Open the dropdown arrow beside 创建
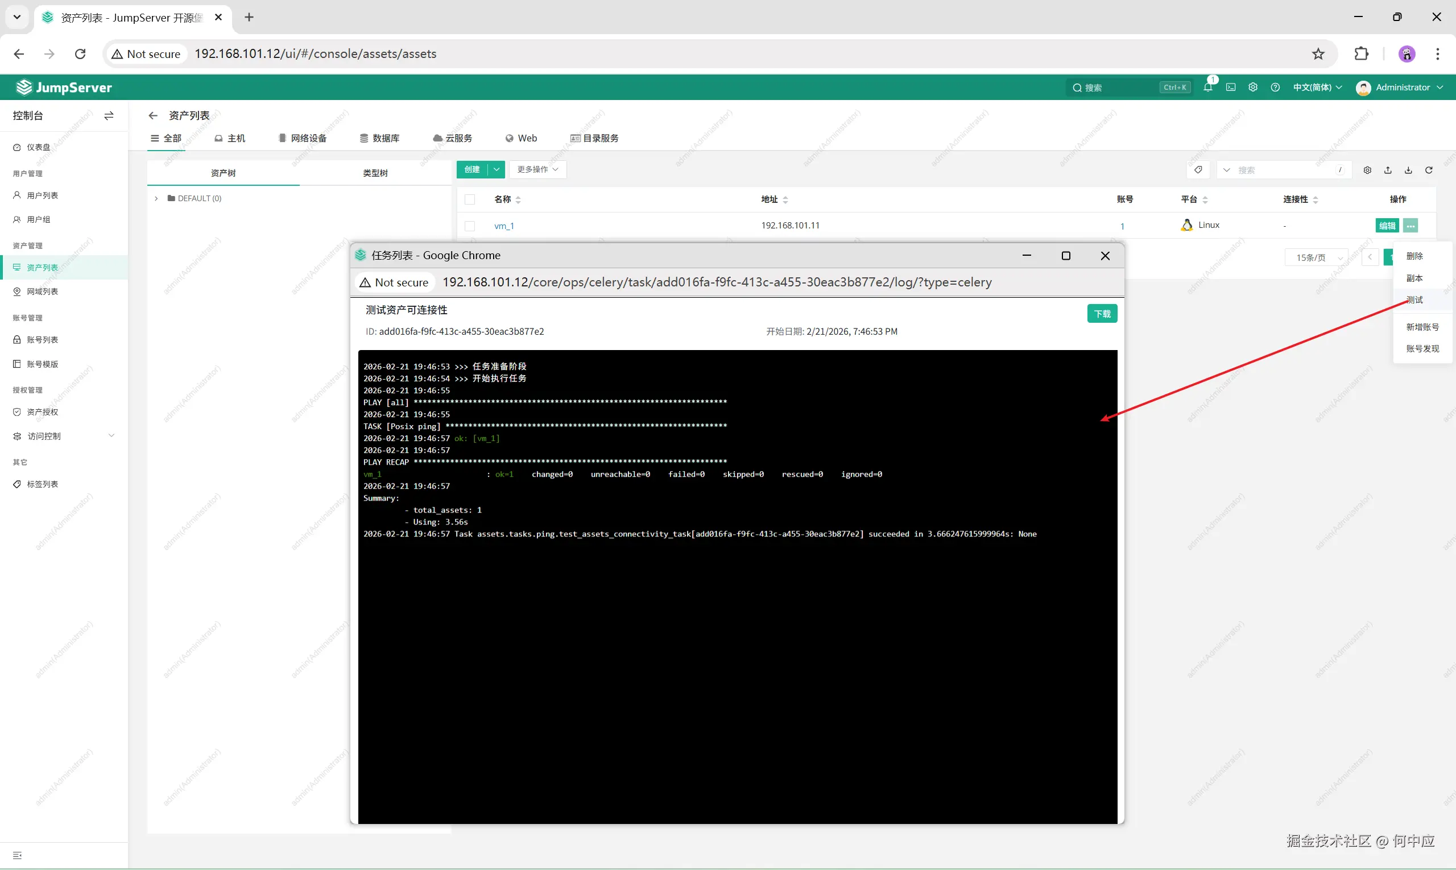This screenshot has width=1456, height=870. 497,169
